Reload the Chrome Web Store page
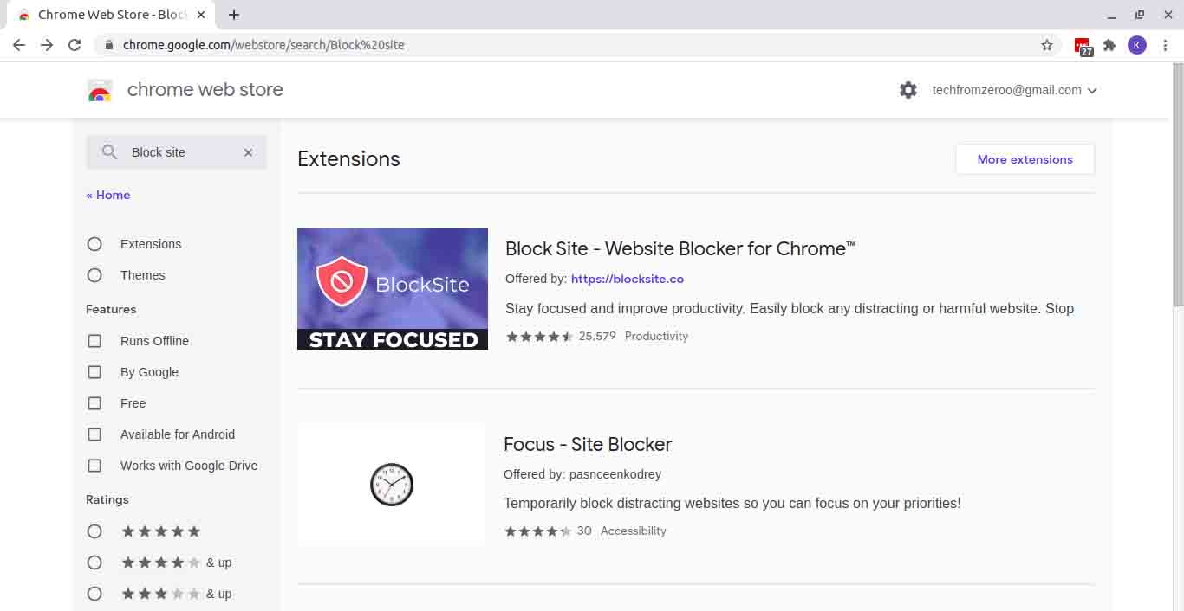Image resolution: width=1184 pixels, height=611 pixels. [75, 45]
